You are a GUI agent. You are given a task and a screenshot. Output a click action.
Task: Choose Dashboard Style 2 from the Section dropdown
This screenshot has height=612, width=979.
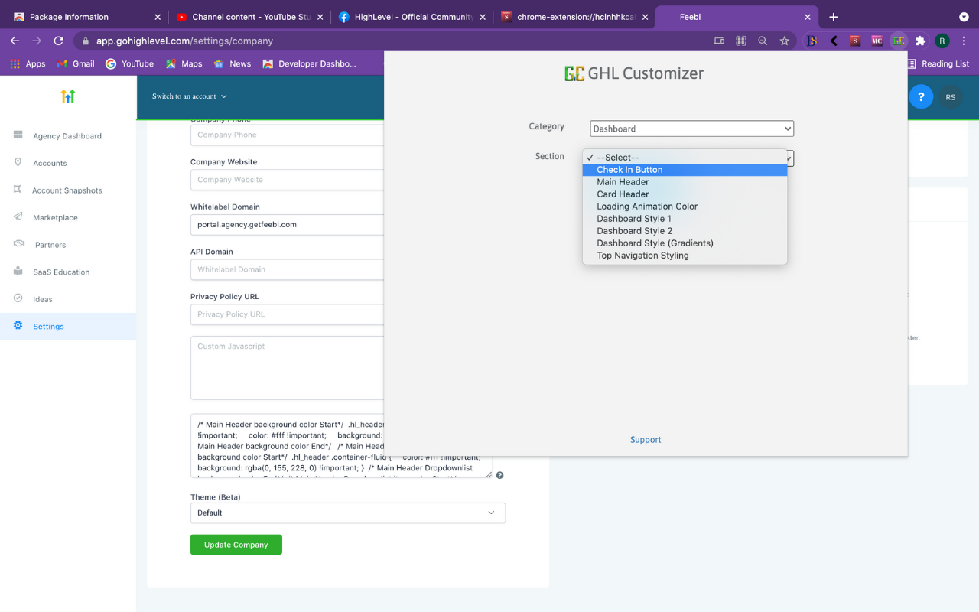pyautogui.click(x=635, y=230)
